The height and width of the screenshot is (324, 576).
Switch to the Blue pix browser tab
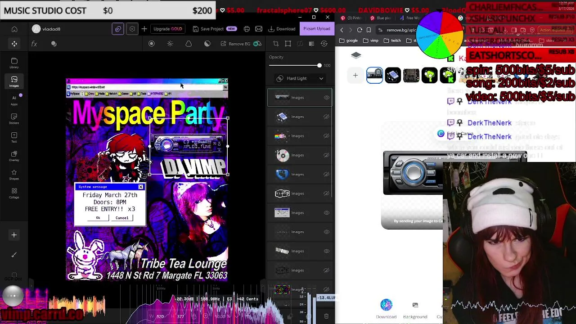(381, 18)
